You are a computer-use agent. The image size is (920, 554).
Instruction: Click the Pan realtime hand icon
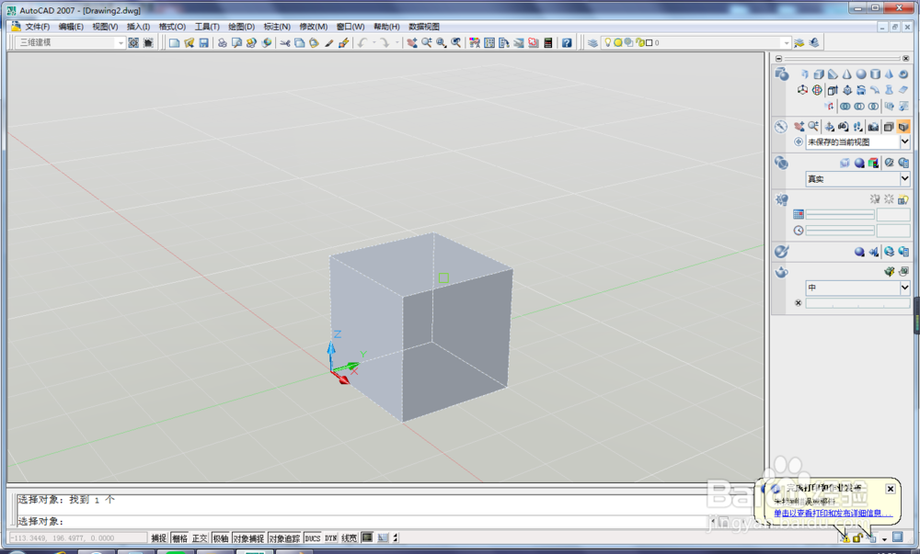click(412, 43)
